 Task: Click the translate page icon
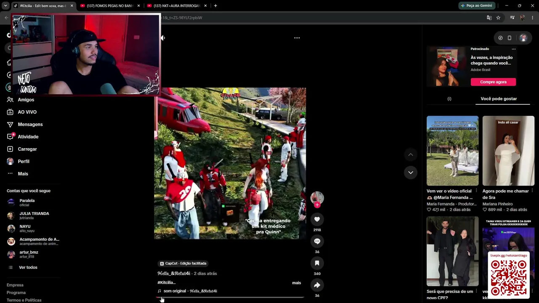489,18
